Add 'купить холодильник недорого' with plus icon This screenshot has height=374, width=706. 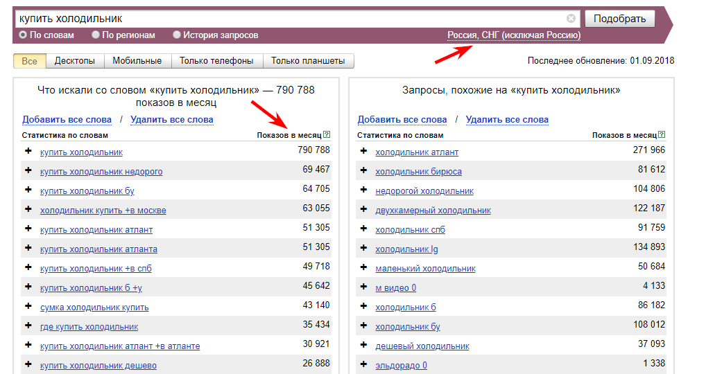tap(28, 170)
